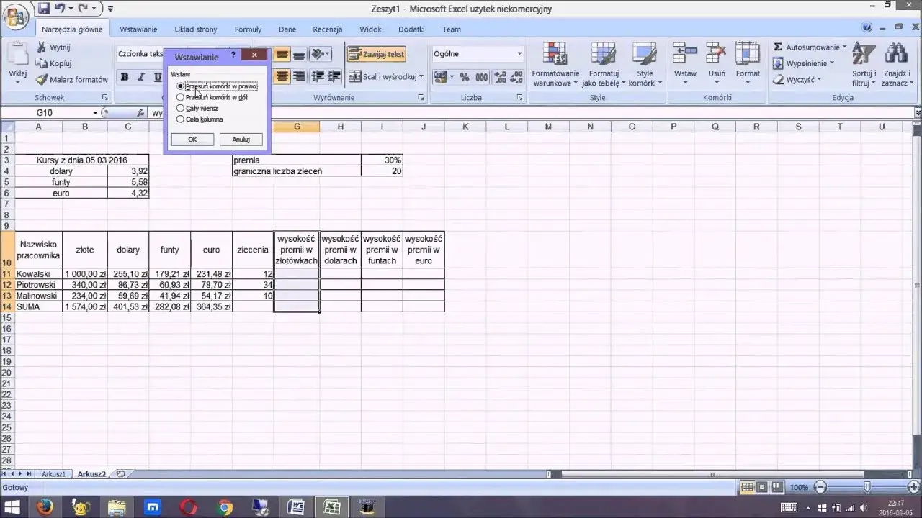Choose 'Cała kolumna' radio option
Screen dimensions: 922x518
coord(180,119)
